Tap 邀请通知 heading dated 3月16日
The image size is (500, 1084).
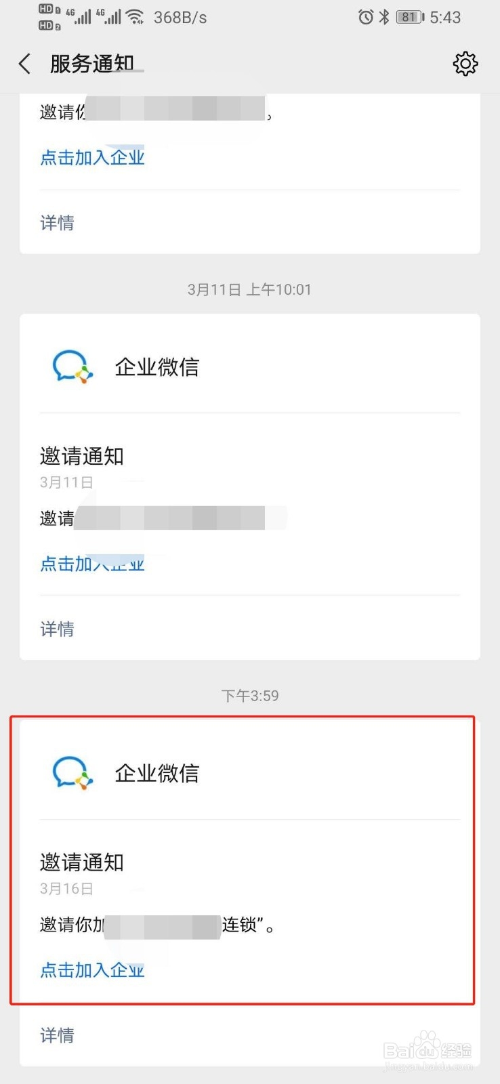click(x=82, y=862)
